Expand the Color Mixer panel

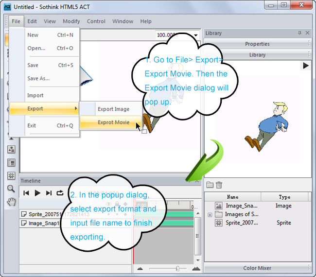pos(257,268)
